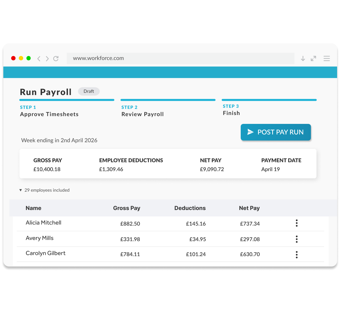
Task: Click the download arrow icon
Action: click(303, 59)
